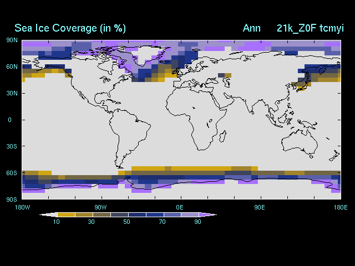Screen dimensions: 355x266
Task: Click the colorbar tick label '50'
Action: point(127,222)
